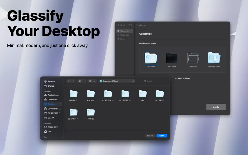Go back with the left chevron
Viewport: 248px width, 155px height.
[69, 81]
